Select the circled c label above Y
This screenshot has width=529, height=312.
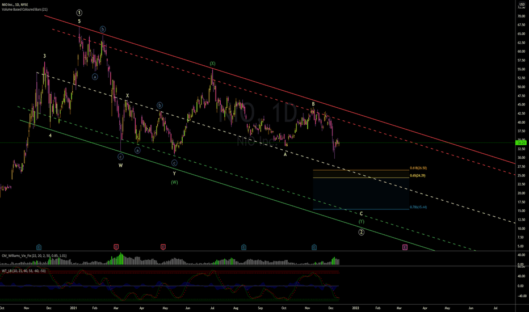[174, 163]
